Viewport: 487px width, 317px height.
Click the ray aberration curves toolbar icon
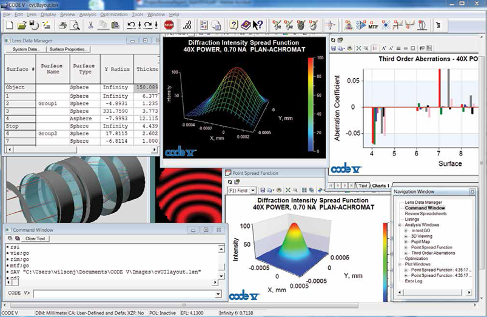(x=398, y=25)
